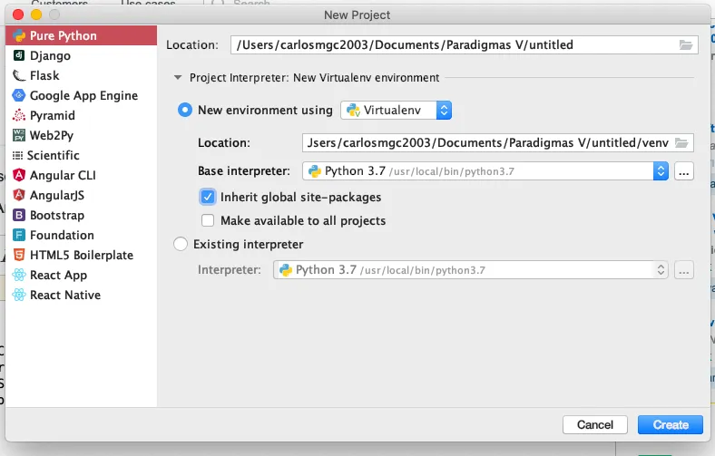Image resolution: width=715 pixels, height=456 pixels.
Task: Choose the Foundation project icon
Action: coord(19,235)
